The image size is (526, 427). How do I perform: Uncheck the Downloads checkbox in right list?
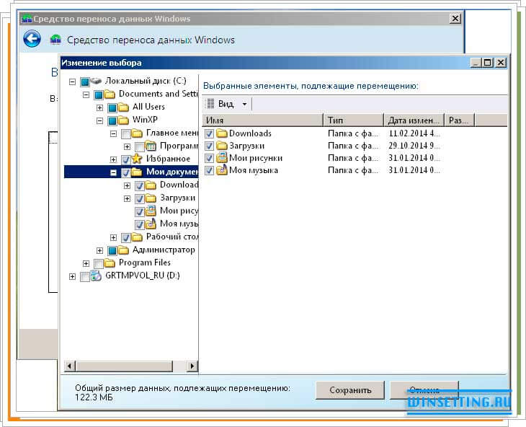tap(209, 133)
